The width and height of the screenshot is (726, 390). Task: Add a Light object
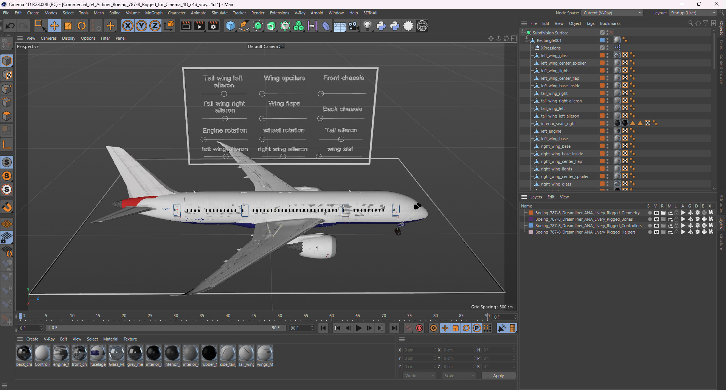pos(367,26)
